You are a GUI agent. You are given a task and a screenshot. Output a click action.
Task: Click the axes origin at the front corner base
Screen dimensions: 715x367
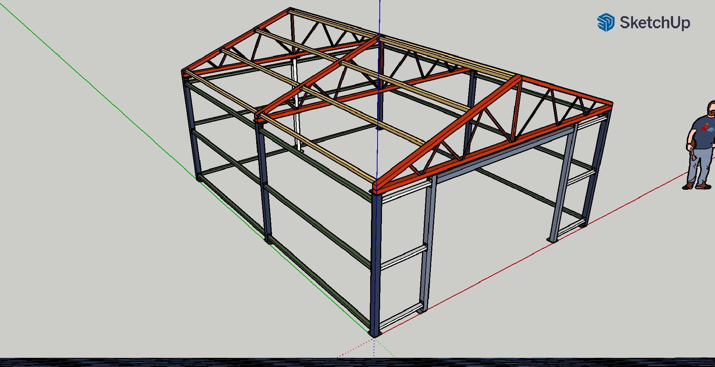[374, 335]
